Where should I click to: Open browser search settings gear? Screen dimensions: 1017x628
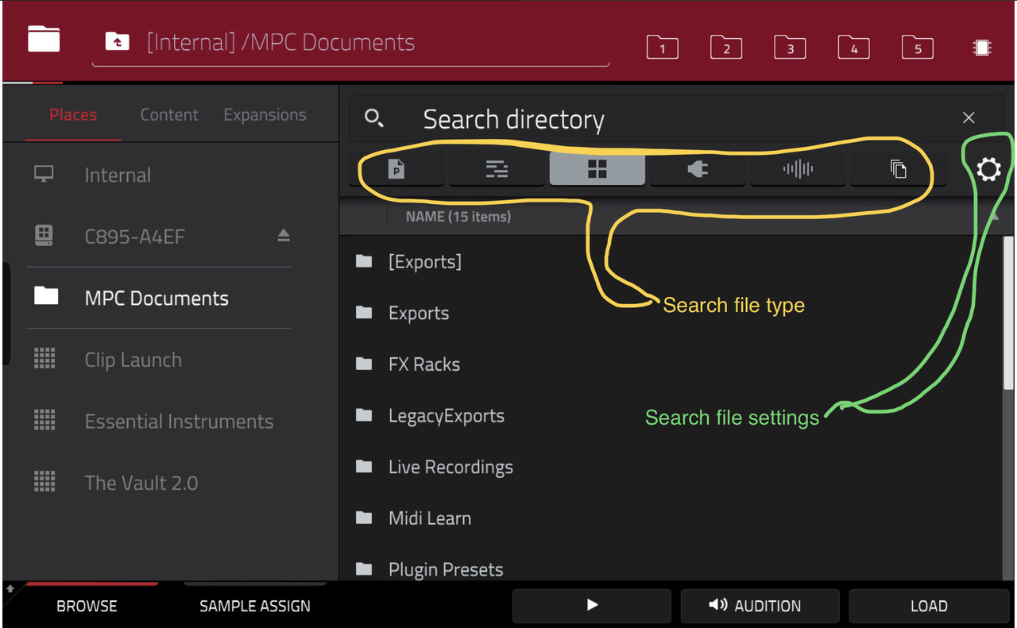pos(988,169)
